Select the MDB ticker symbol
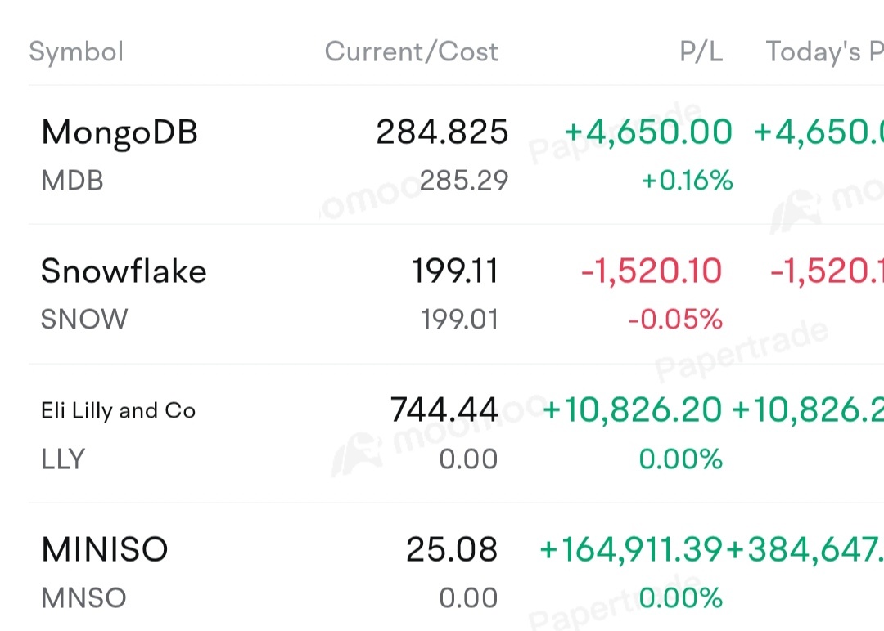 tap(72, 181)
